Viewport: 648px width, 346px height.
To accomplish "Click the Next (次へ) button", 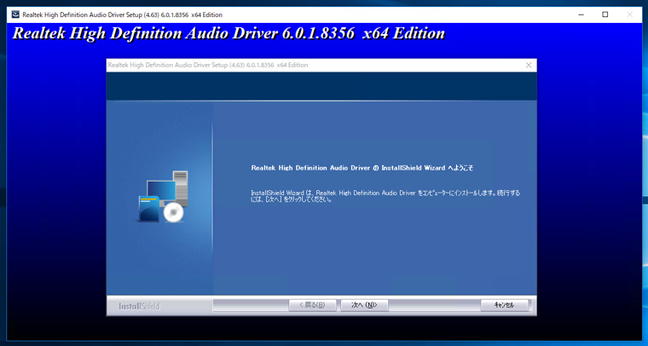I will coord(364,305).
